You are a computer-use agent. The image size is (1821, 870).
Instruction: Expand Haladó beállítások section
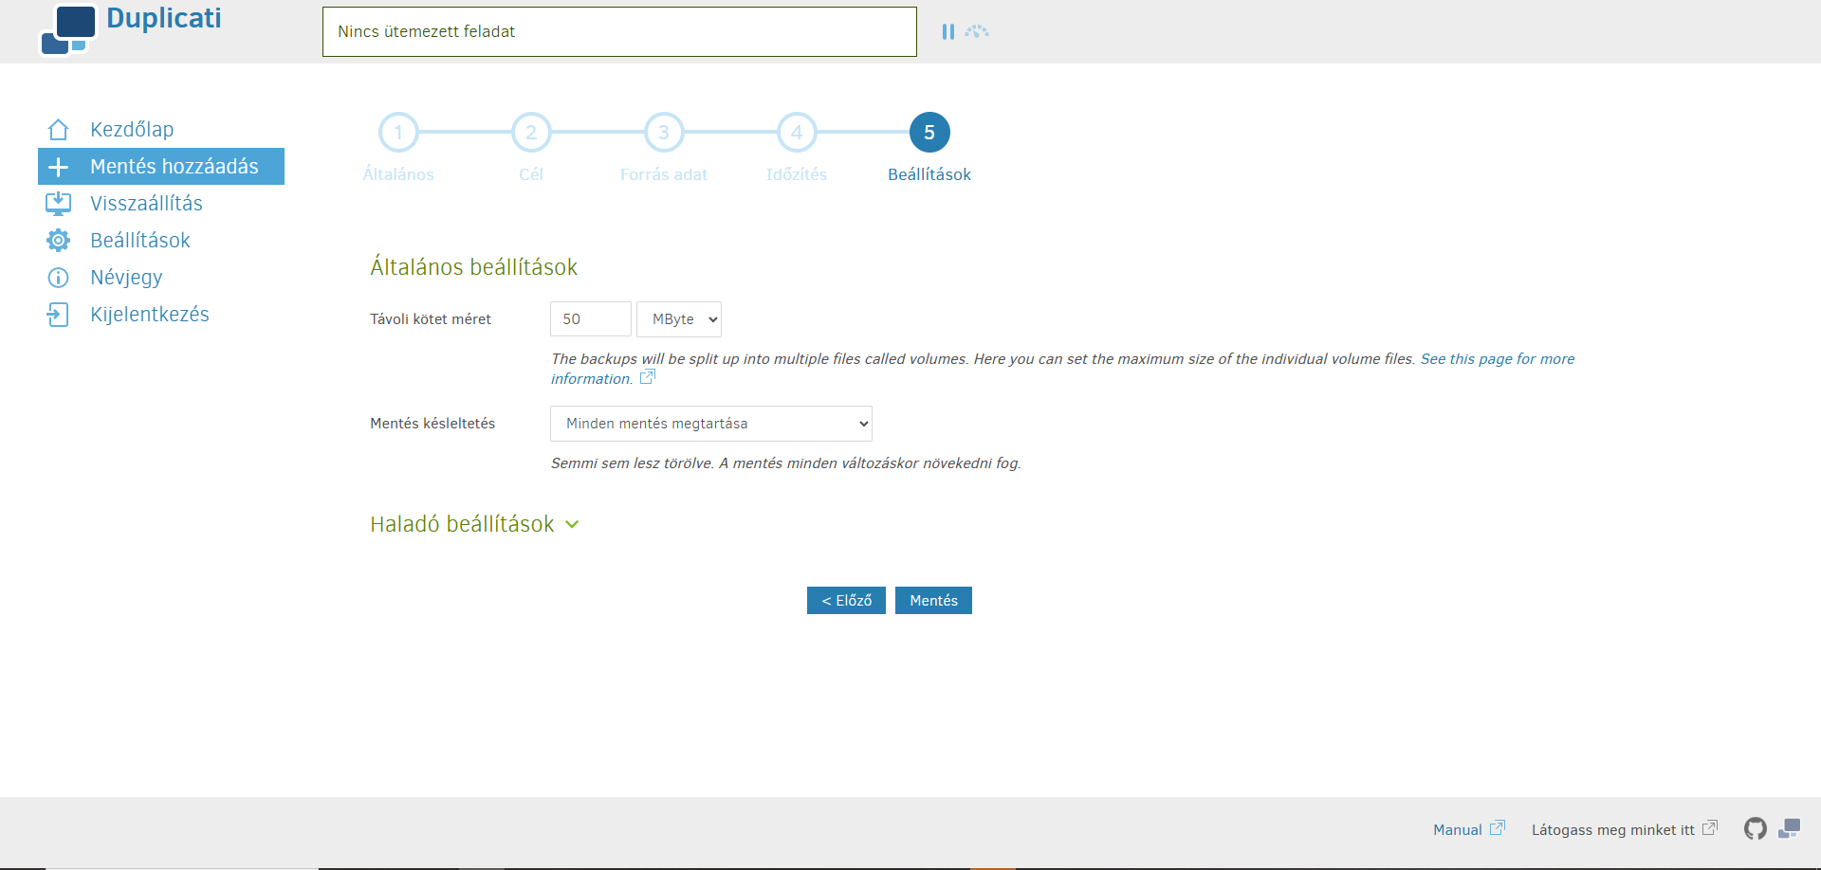click(x=474, y=524)
